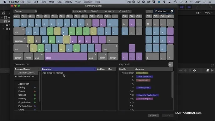Click the Share icon in Final Cut toolbar
Image resolution: width=215 pixels, height=121 pixels.
(x=211, y=7)
